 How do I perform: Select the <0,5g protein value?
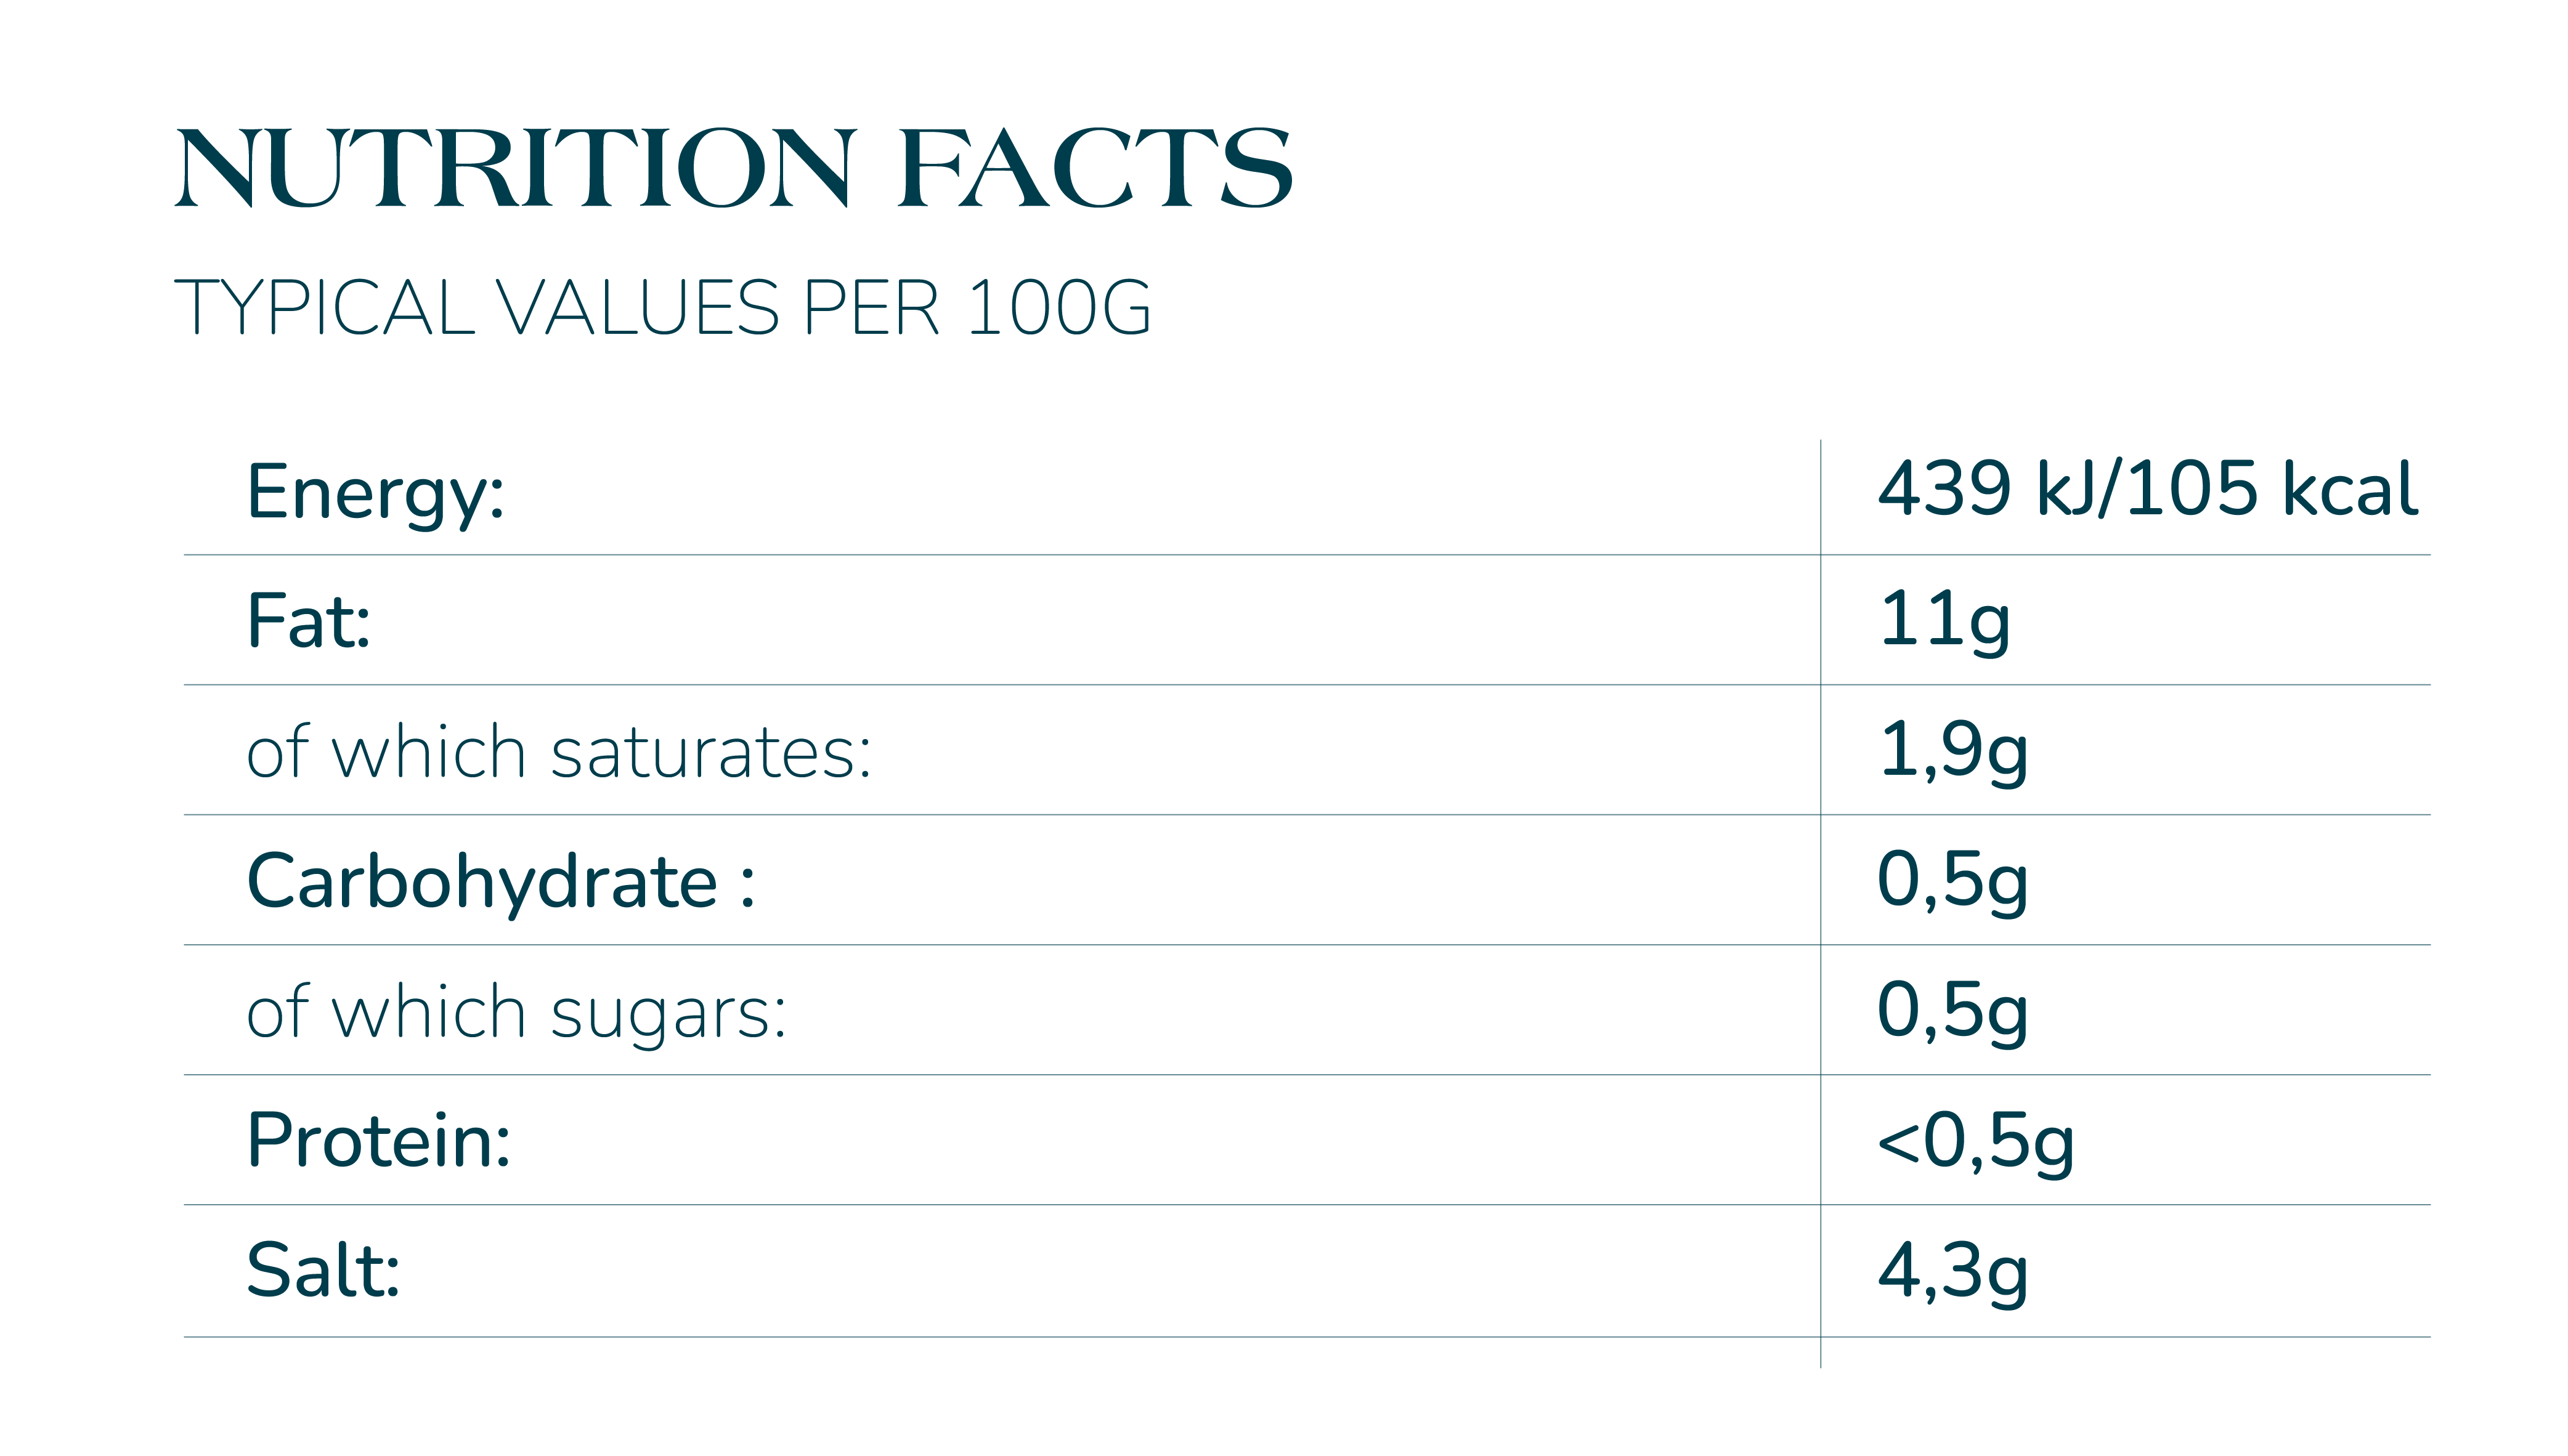click(1976, 1141)
